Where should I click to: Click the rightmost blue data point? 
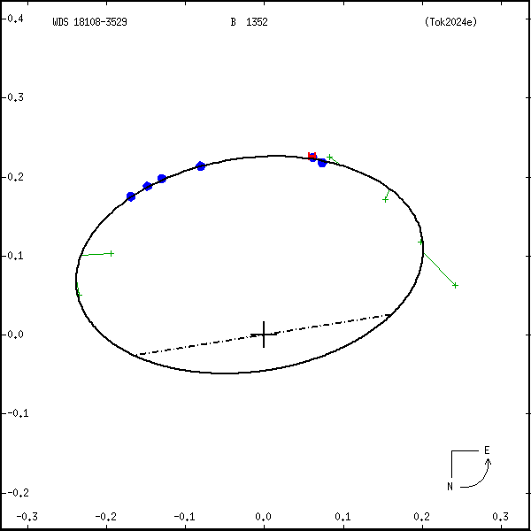pos(322,163)
